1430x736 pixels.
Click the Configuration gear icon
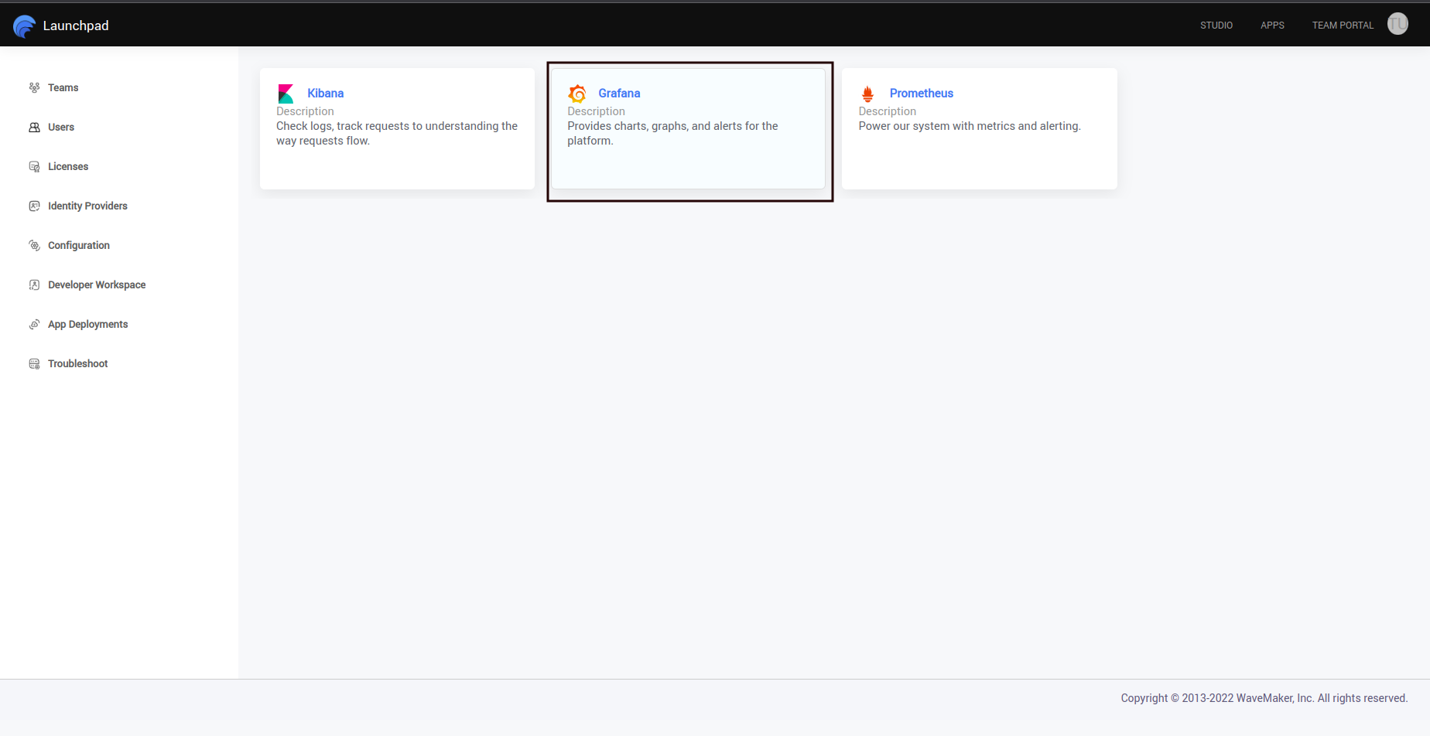click(x=34, y=245)
